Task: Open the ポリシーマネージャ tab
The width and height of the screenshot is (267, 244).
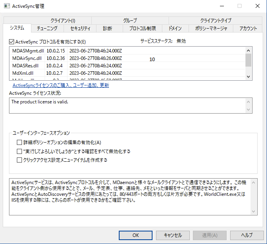Action: (211, 28)
